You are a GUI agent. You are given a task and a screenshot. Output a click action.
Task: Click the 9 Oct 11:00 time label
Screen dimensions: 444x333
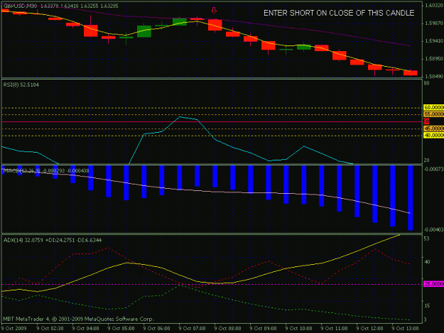pyautogui.click(x=334, y=329)
